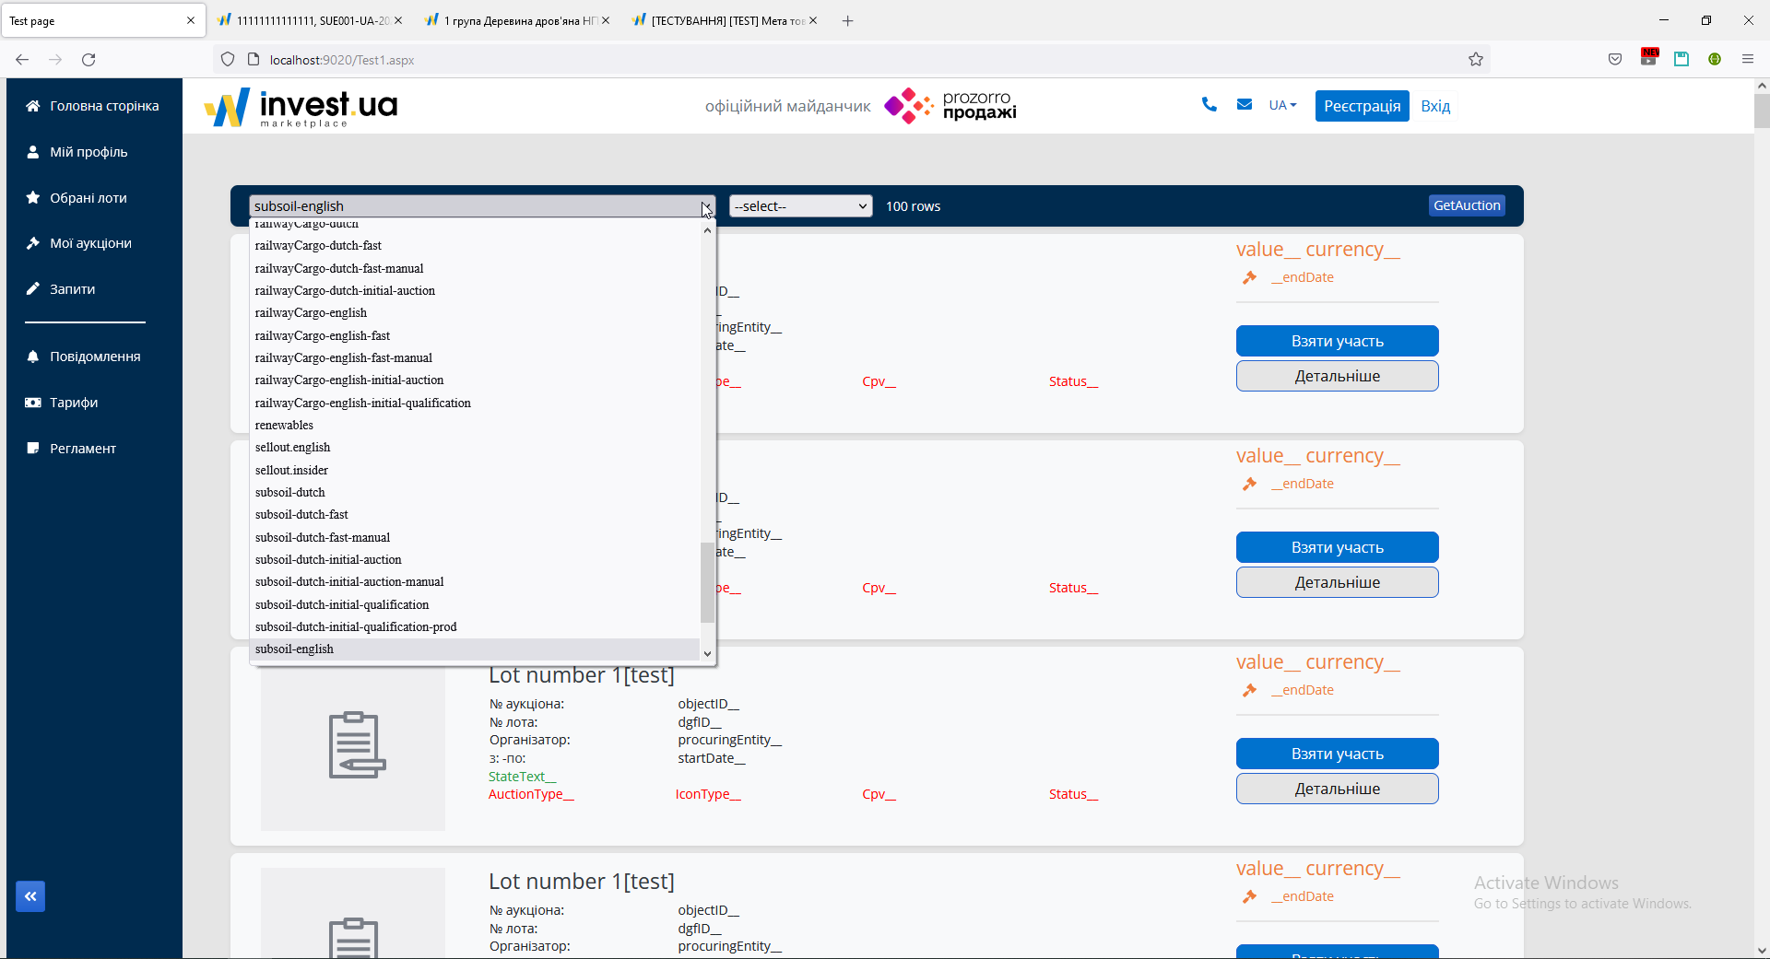The height and width of the screenshot is (959, 1770).
Task: Click the green circle extension icon
Action: pyautogui.click(x=1715, y=60)
